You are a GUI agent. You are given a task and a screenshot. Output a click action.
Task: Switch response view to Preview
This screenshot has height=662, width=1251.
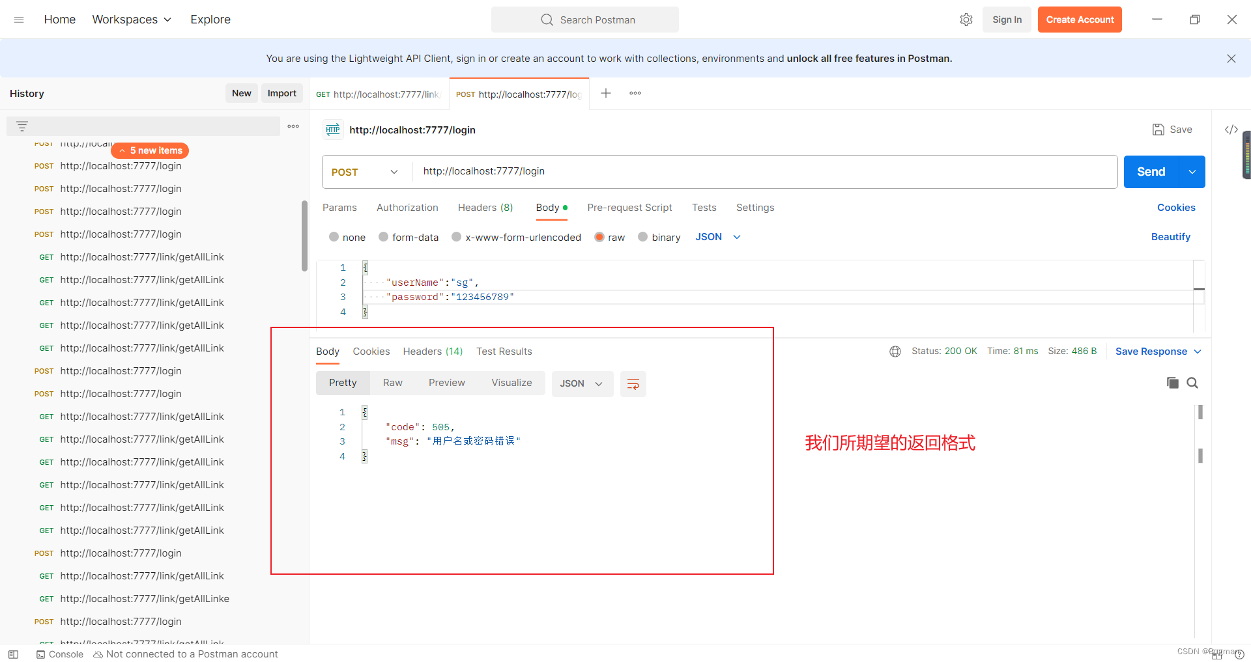click(x=447, y=383)
